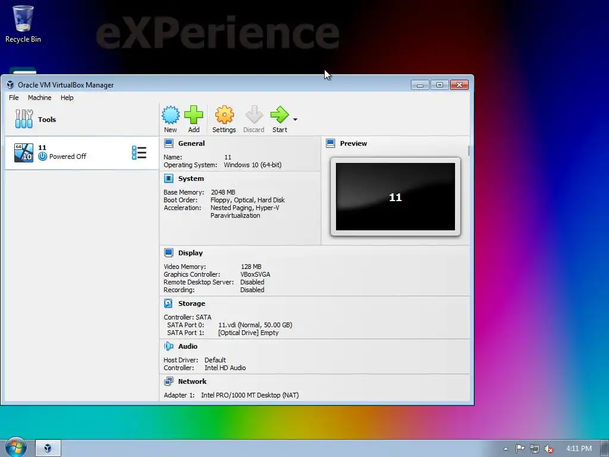Open the Recycle Bin desktop icon

coord(23,24)
